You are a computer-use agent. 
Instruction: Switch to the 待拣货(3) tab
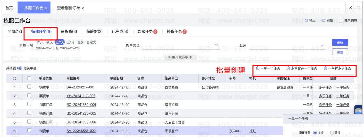point(69,31)
